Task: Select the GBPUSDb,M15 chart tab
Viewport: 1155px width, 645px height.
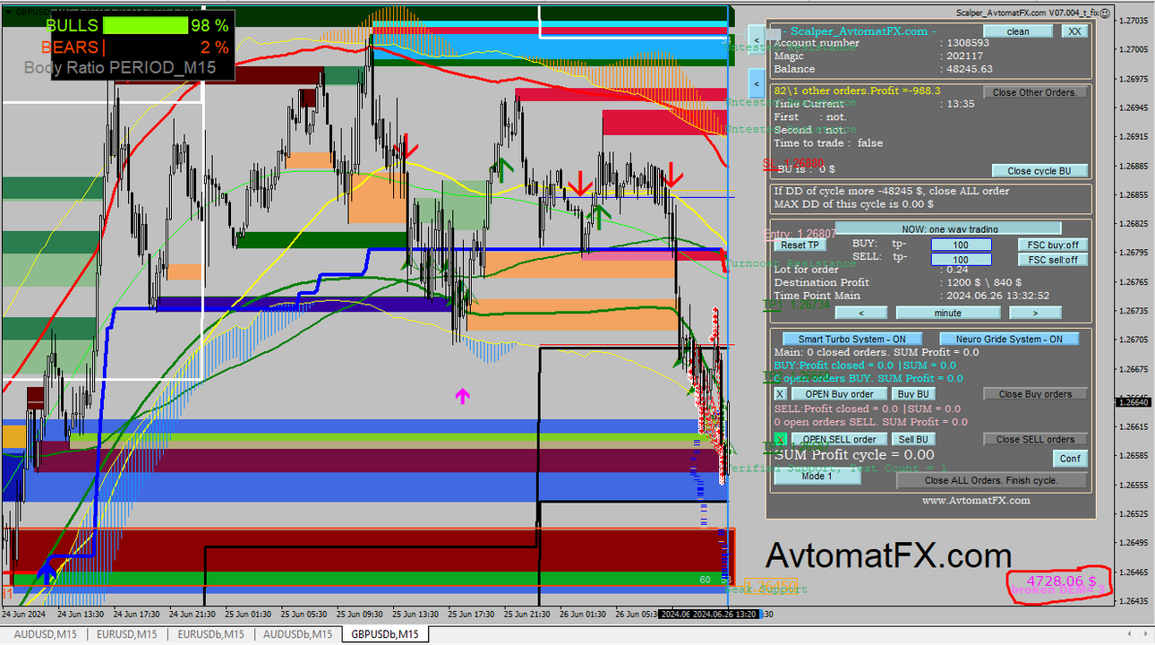Action: [385, 634]
